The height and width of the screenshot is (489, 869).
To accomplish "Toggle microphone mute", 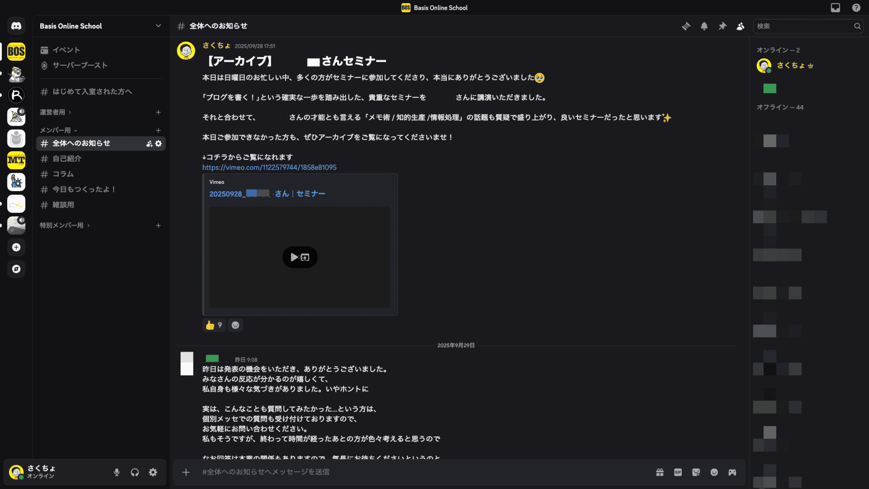I will coord(117,472).
